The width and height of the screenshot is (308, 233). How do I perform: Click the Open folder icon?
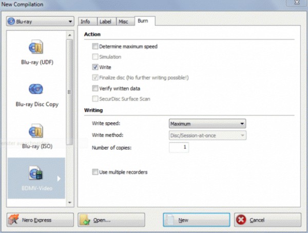click(x=86, y=220)
